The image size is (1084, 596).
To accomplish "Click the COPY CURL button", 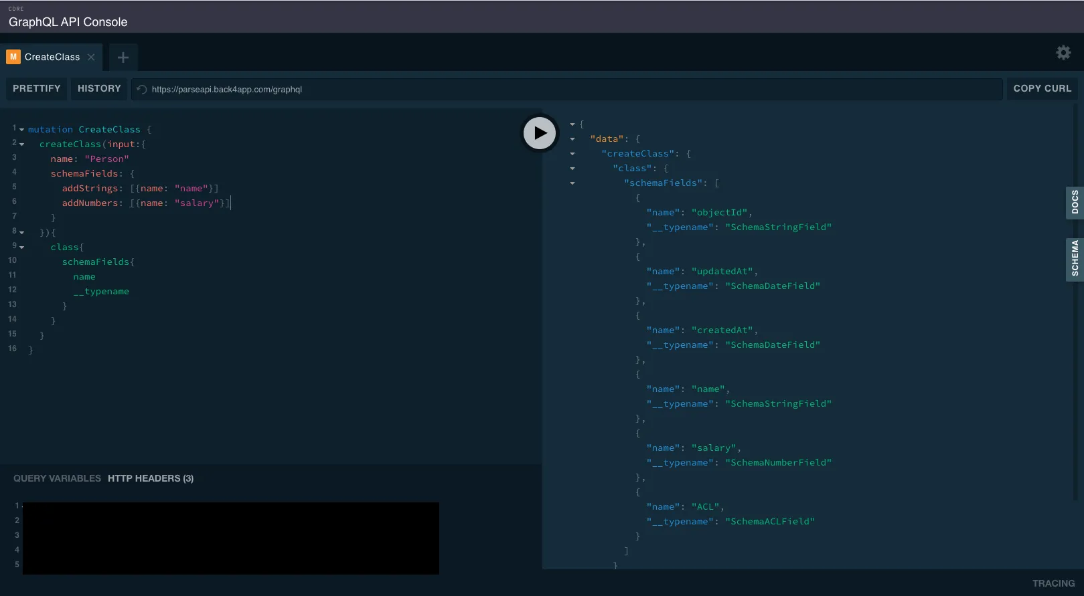I will pos(1042,88).
